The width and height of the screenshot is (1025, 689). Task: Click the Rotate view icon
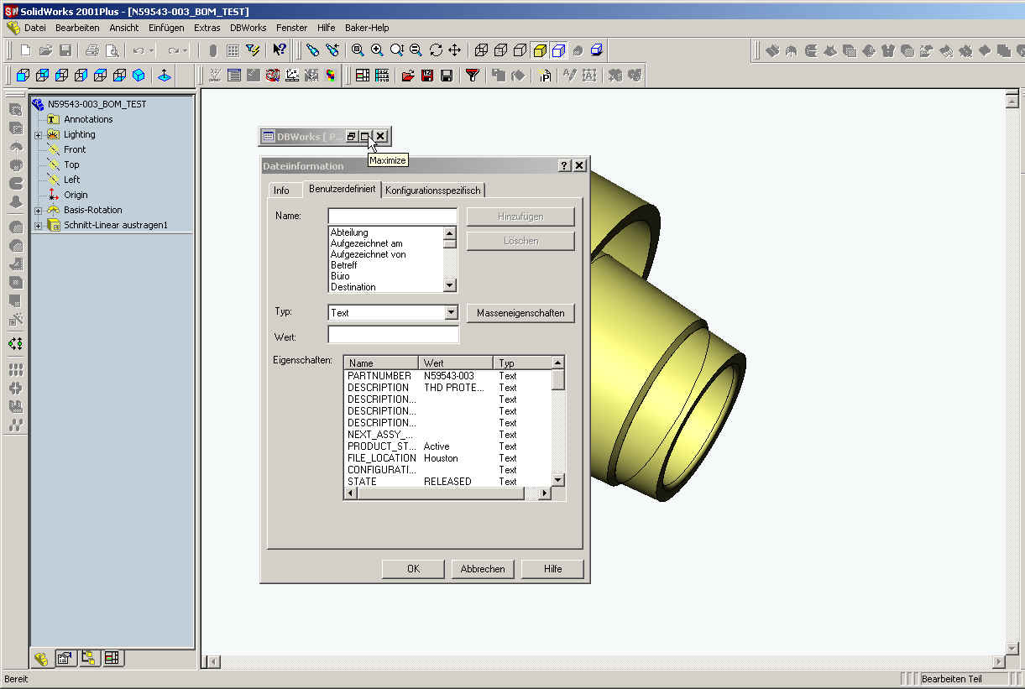pyautogui.click(x=436, y=50)
